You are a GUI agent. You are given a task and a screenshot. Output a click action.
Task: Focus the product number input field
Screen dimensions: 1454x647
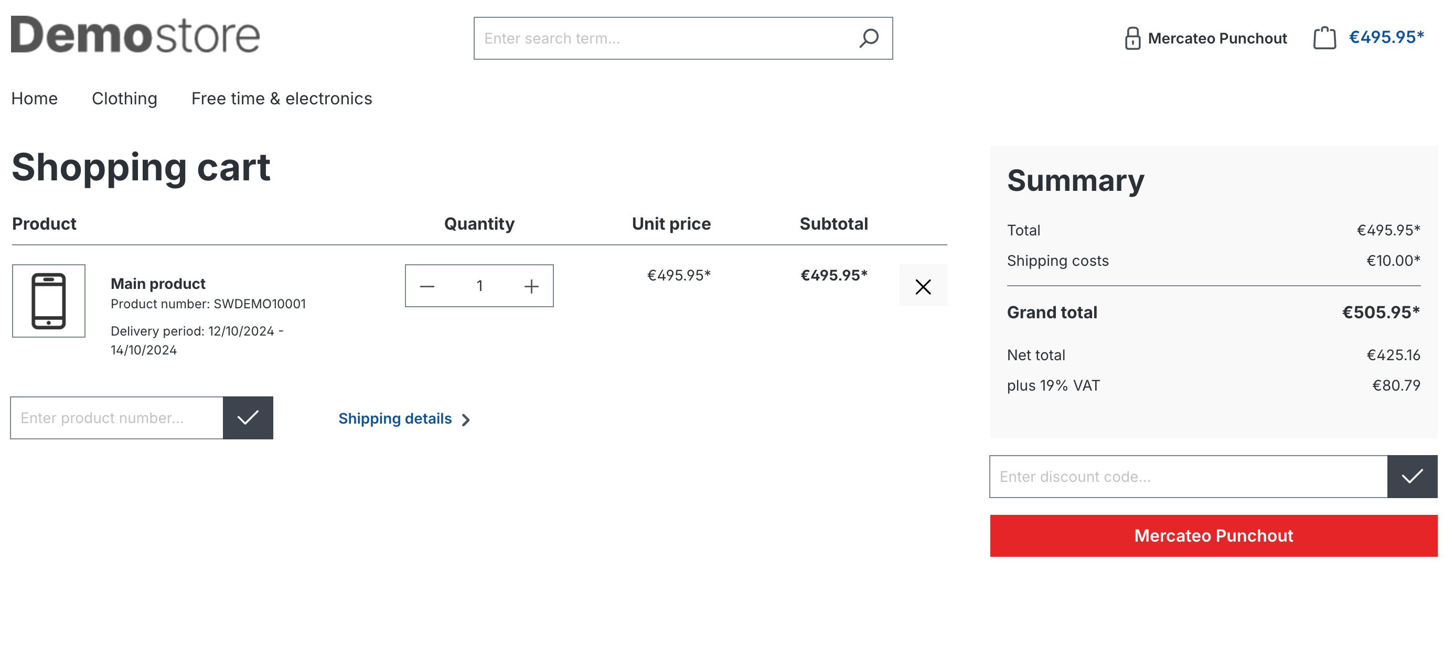point(117,417)
